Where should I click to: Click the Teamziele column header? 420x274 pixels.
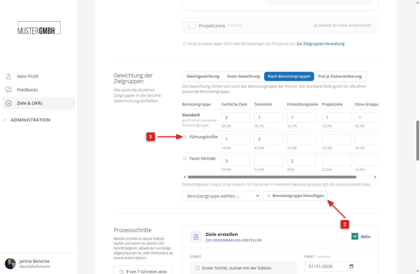(263, 104)
